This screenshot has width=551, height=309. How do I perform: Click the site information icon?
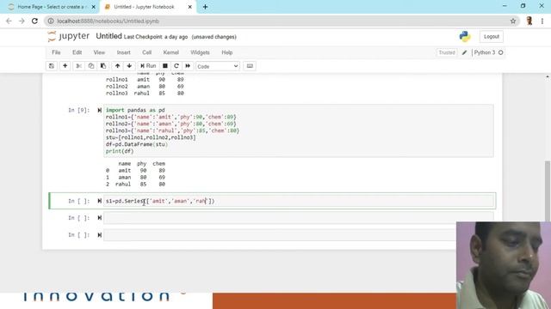point(51,21)
